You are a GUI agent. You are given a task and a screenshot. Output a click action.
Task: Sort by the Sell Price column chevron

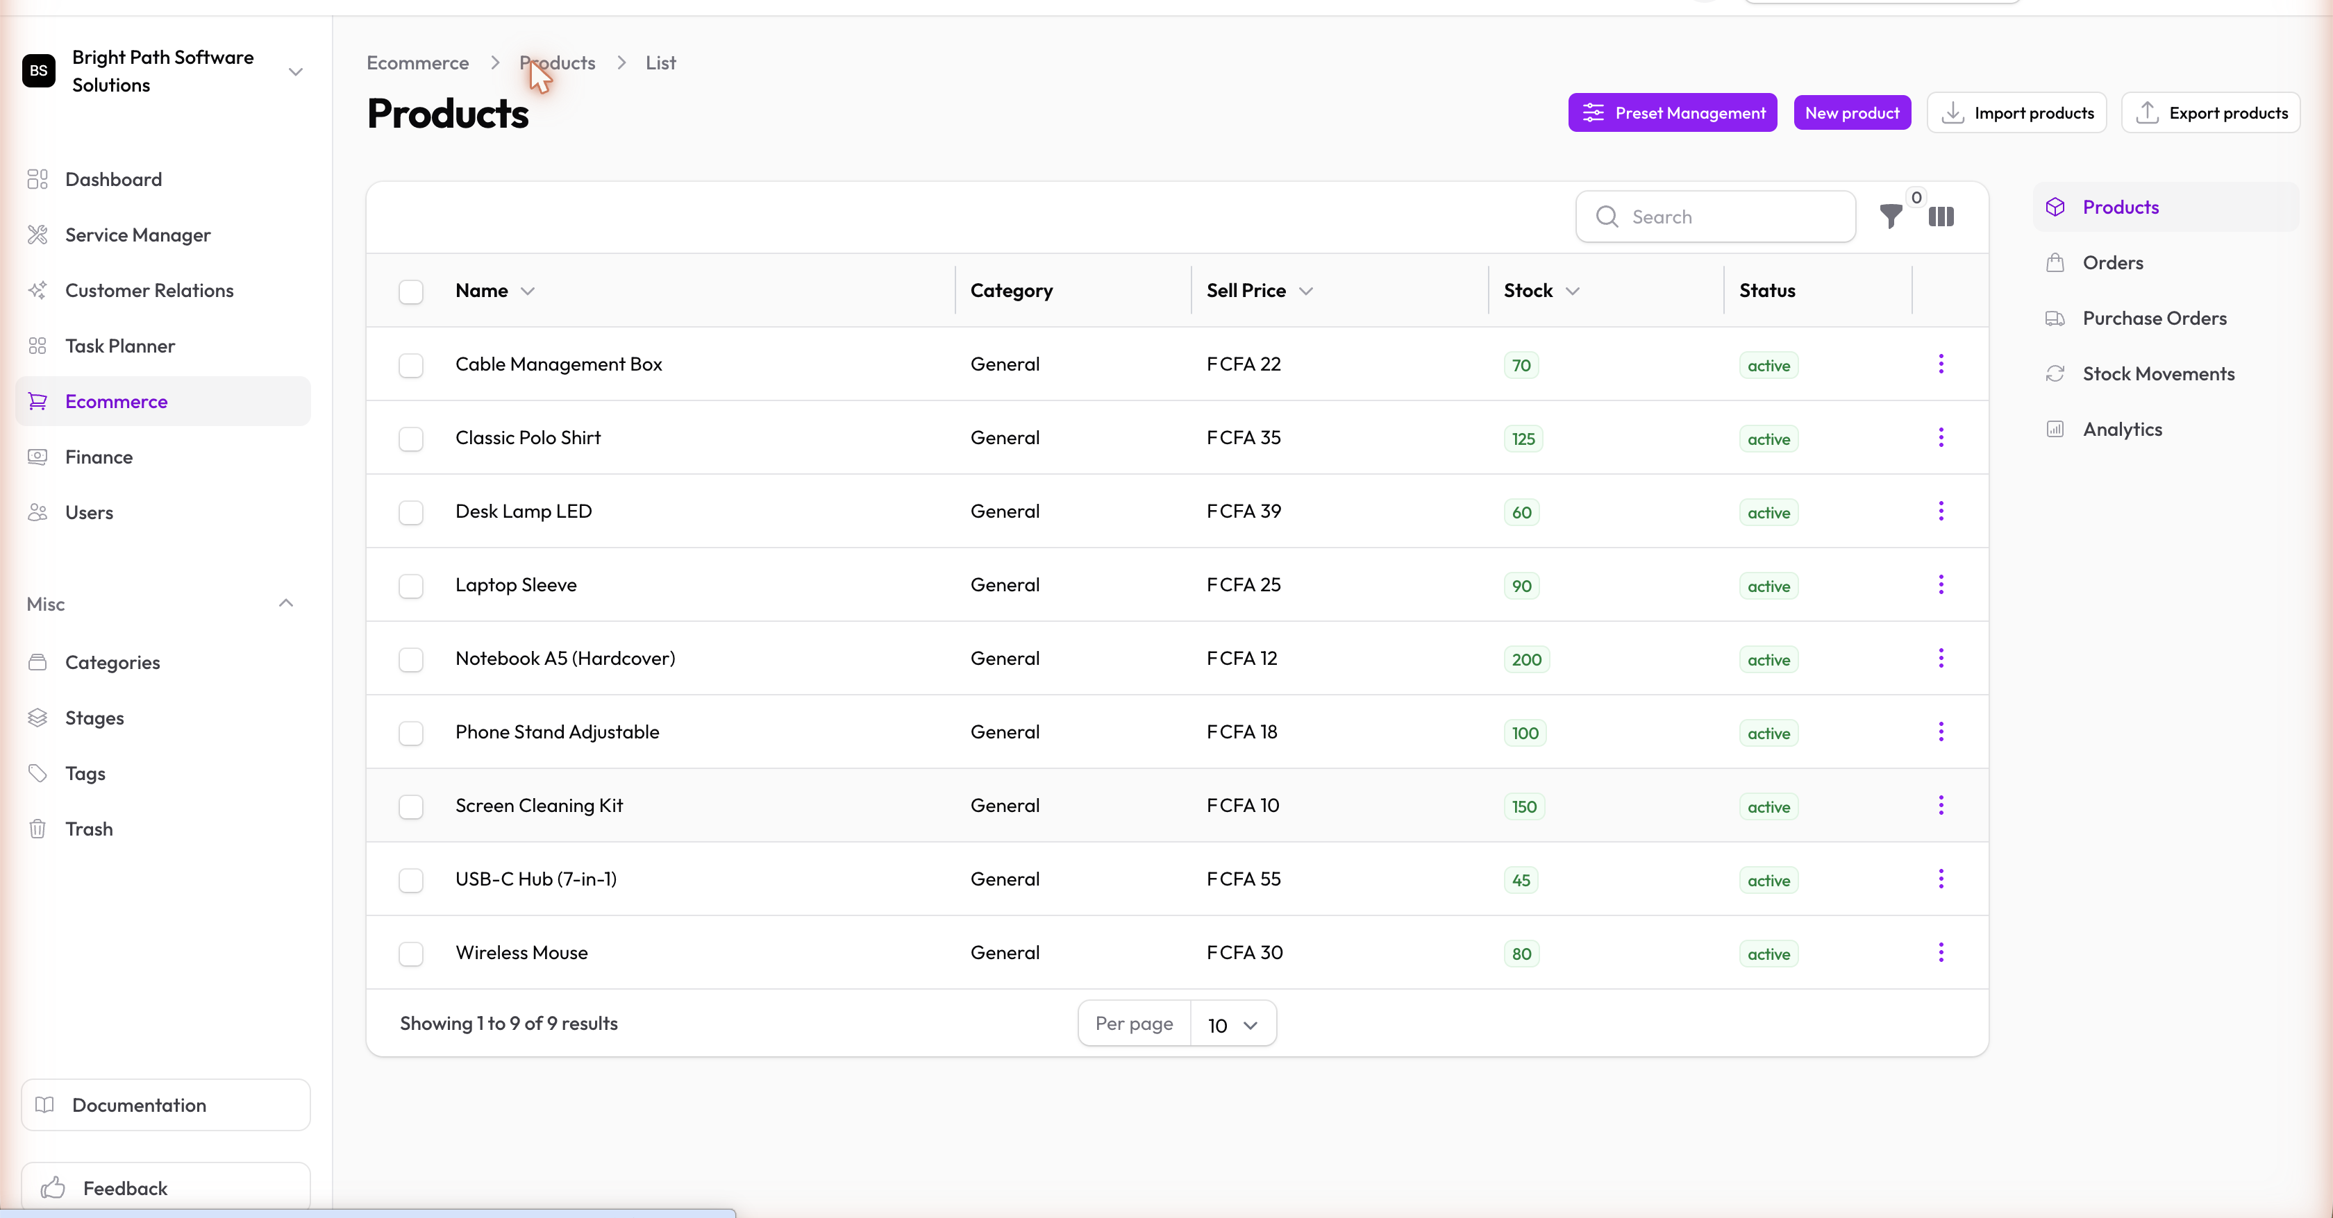coord(1305,291)
